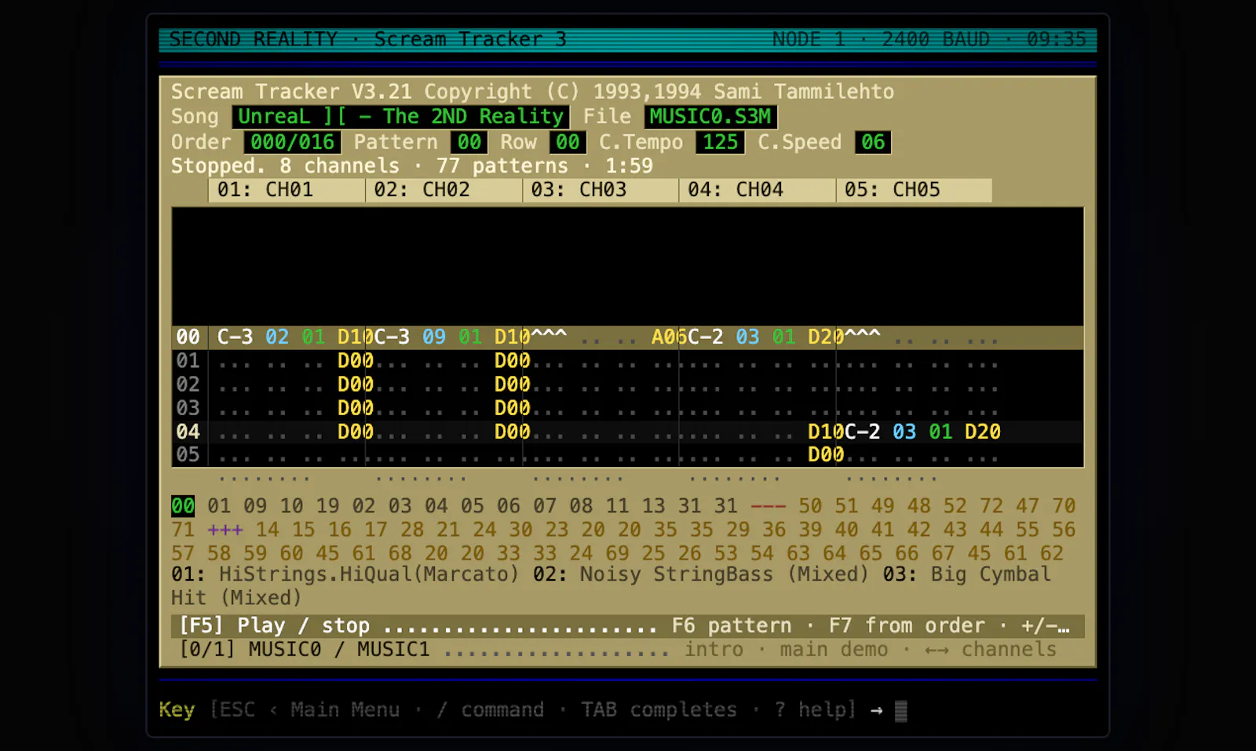Click the ←→ channels hint
Image resolution: width=1256 pixels, height=751 pixels.
coord(991,650)
